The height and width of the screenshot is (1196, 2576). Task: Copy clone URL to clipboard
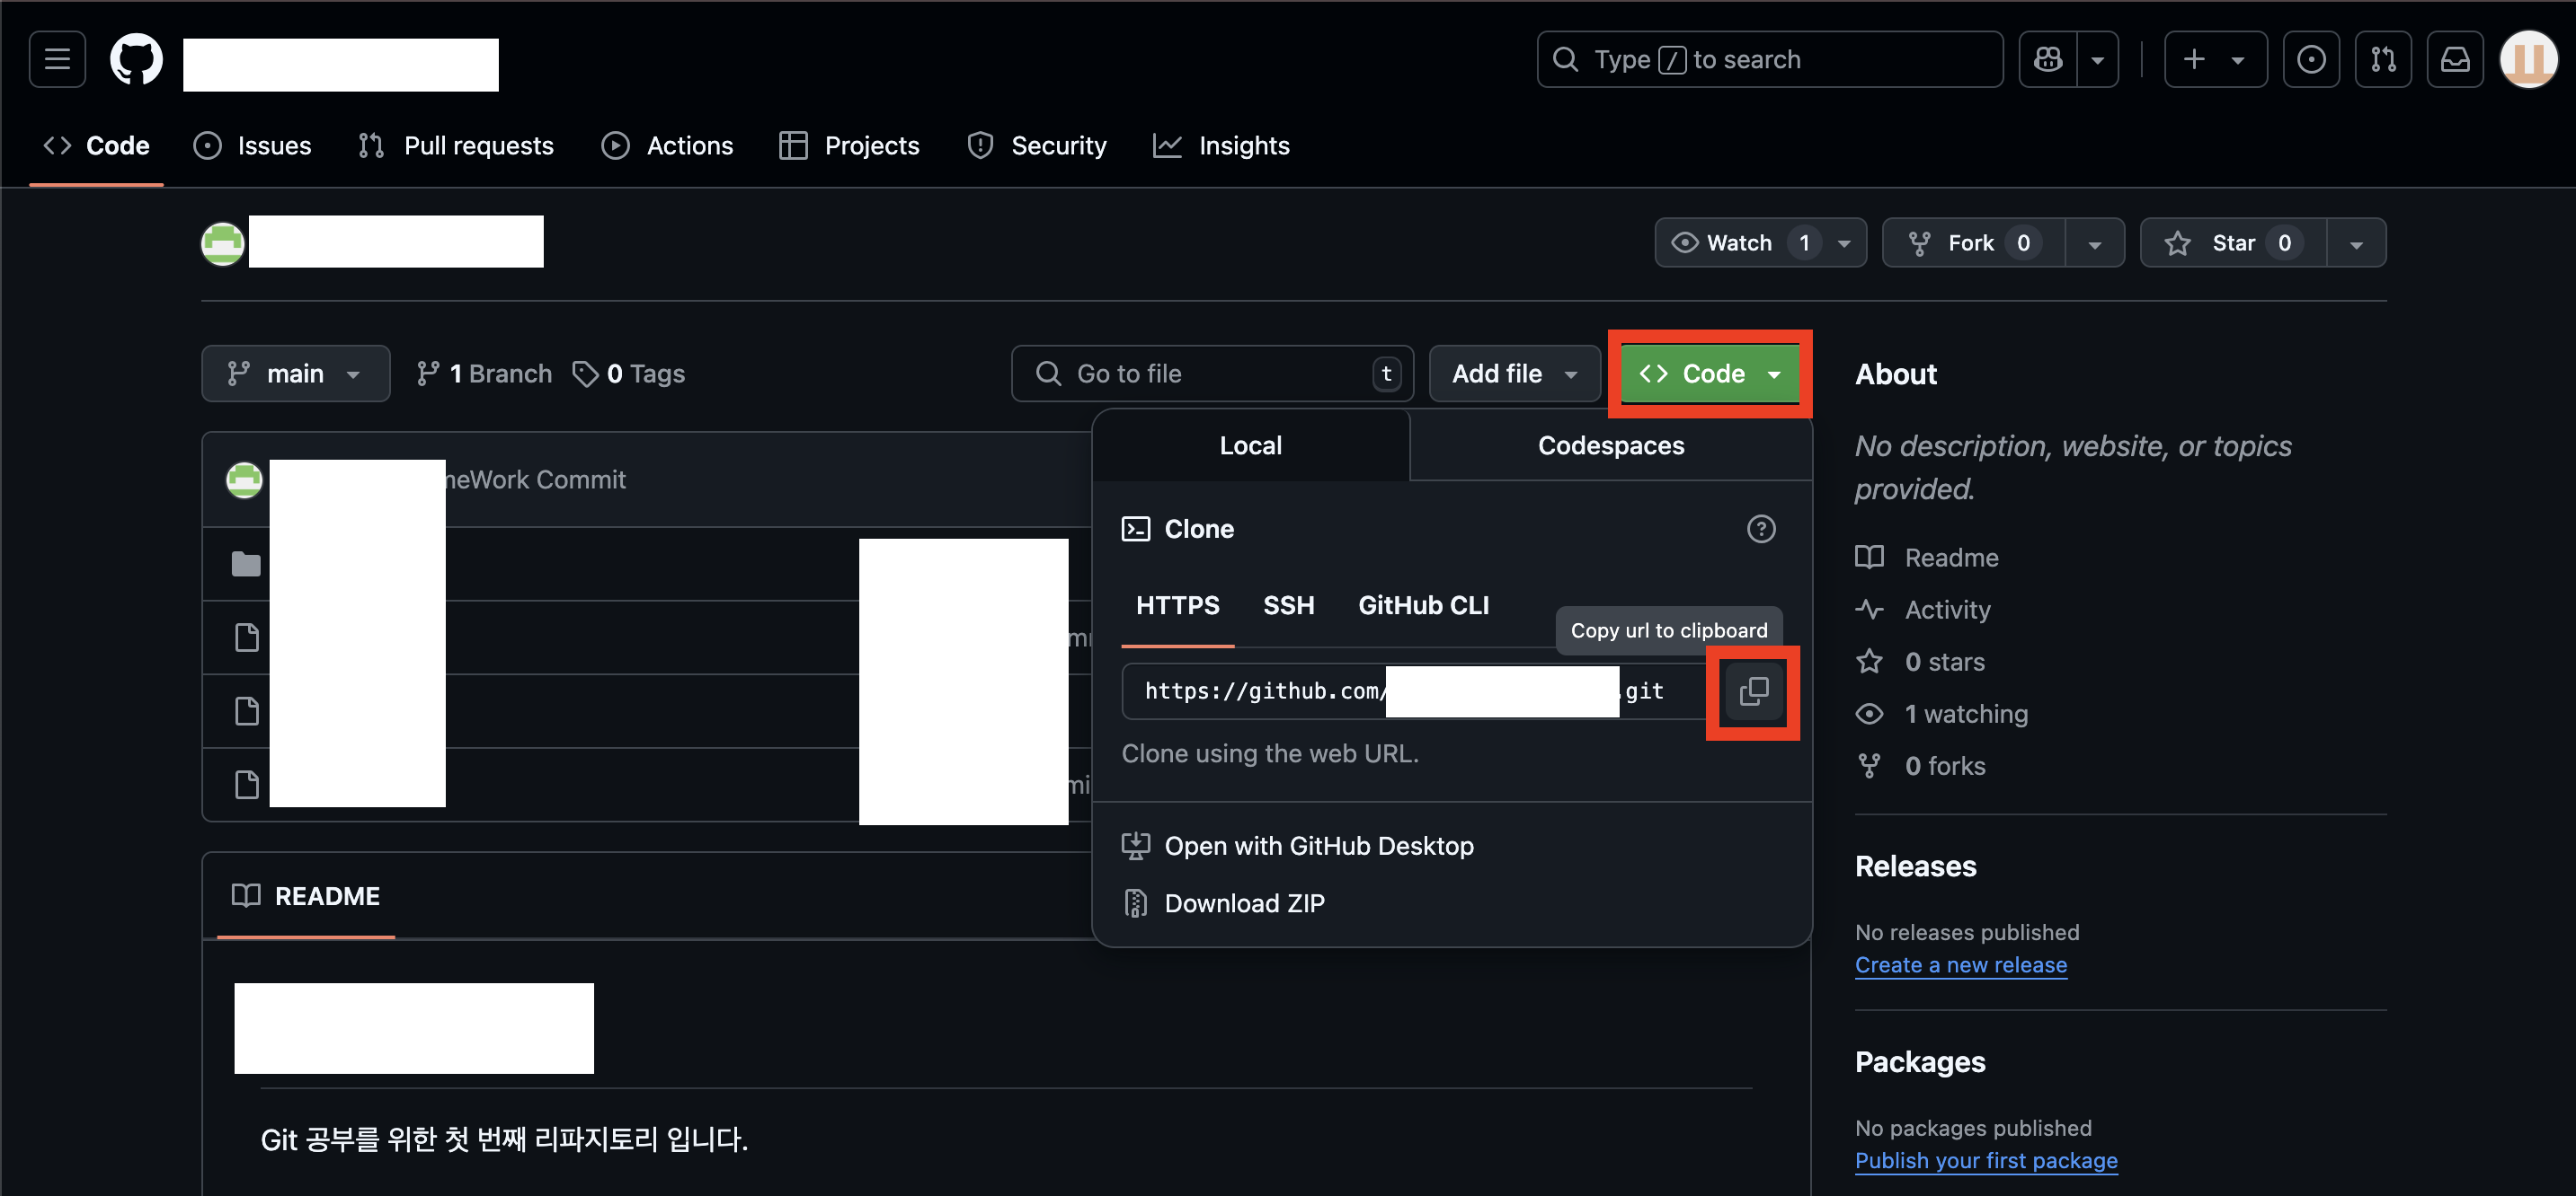(1753, 691)
